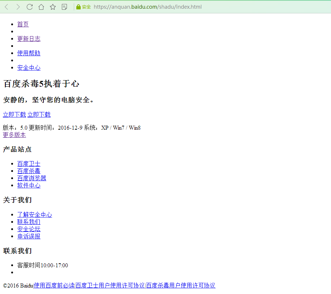Click the 版本 5.0 update info text
Screen dimensions: 331x294
pyautogui.click(x=72, y=128)
